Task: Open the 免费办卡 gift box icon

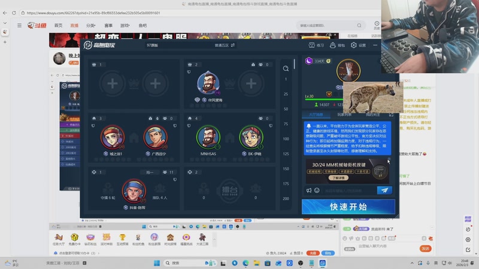Action: (x=74, y=240)
